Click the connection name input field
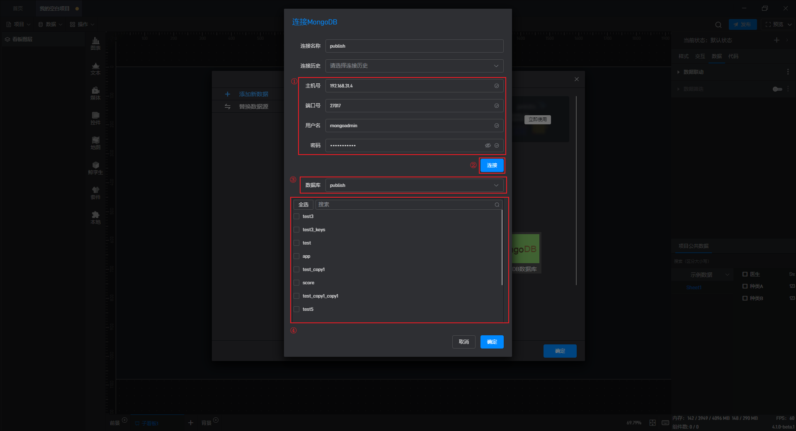 [414, 46]
